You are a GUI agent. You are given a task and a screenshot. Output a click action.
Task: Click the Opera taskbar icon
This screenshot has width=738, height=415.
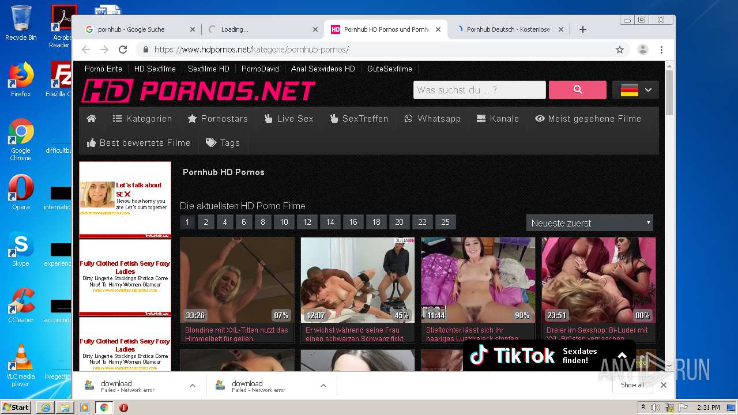(123, 408)
